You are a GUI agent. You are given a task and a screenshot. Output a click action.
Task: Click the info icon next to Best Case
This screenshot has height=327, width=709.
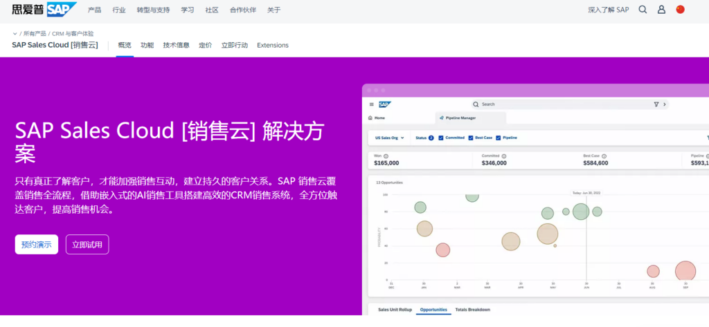click(x=604, y=156)
